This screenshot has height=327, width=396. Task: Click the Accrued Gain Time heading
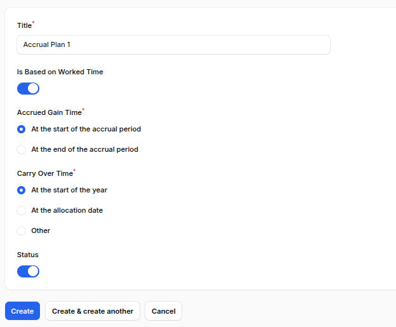pyautogui.click(x=49, y=112)
